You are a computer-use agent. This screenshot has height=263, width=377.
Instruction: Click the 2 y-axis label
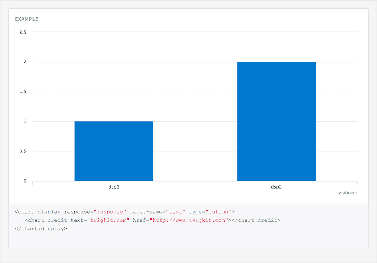25,62
